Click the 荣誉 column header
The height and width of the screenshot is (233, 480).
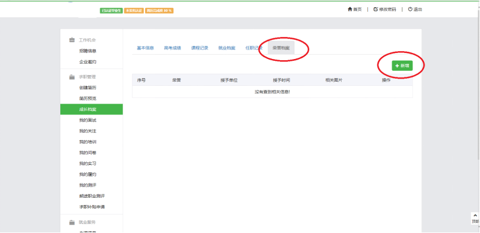(x=176, y=80)
